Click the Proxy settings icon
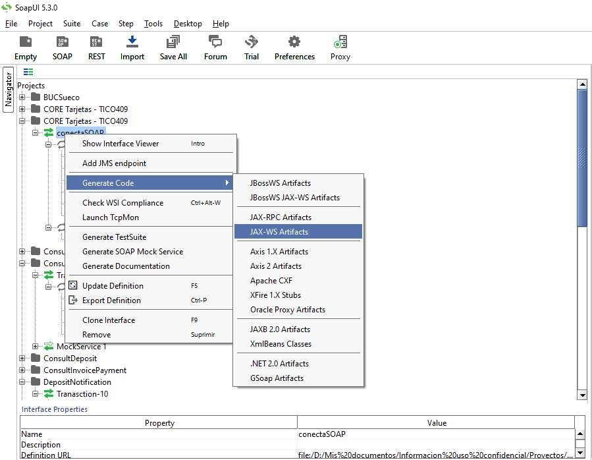Viewport: 592px width, 460px height. (x=340, y=46)
